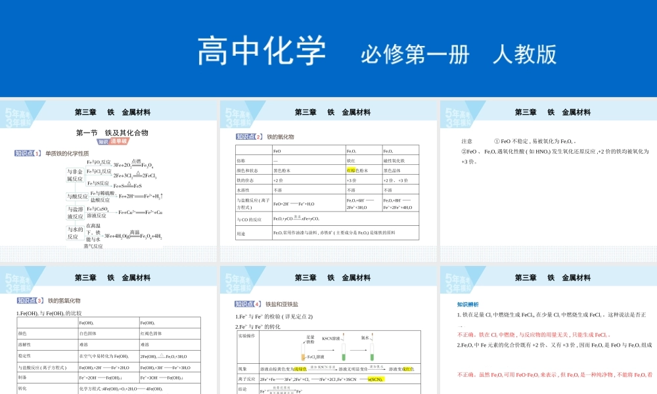Open the slide titled 第一节 铁及其化合物
Viewport: 657px width, 394px height.
click(x=108, y=181)
